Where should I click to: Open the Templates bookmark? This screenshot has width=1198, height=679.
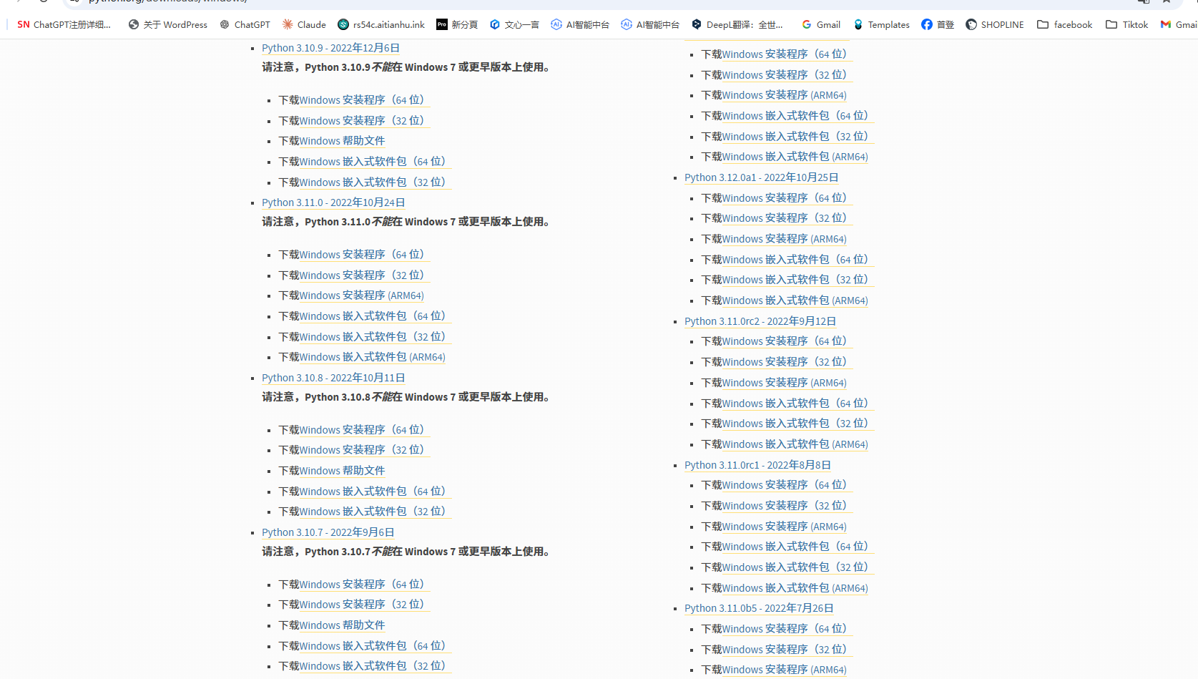click(x=881, y=24)
